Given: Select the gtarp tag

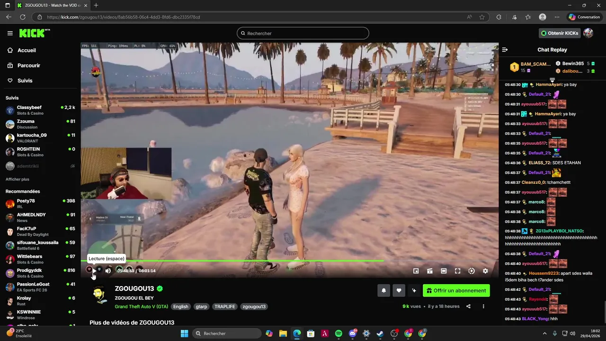Looking at the screenshot, I should [201, 306].
